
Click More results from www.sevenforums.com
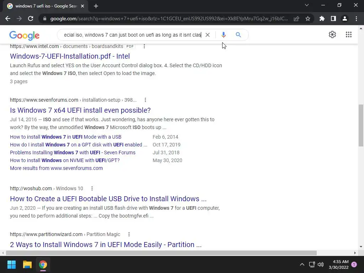tap(57, 168)
